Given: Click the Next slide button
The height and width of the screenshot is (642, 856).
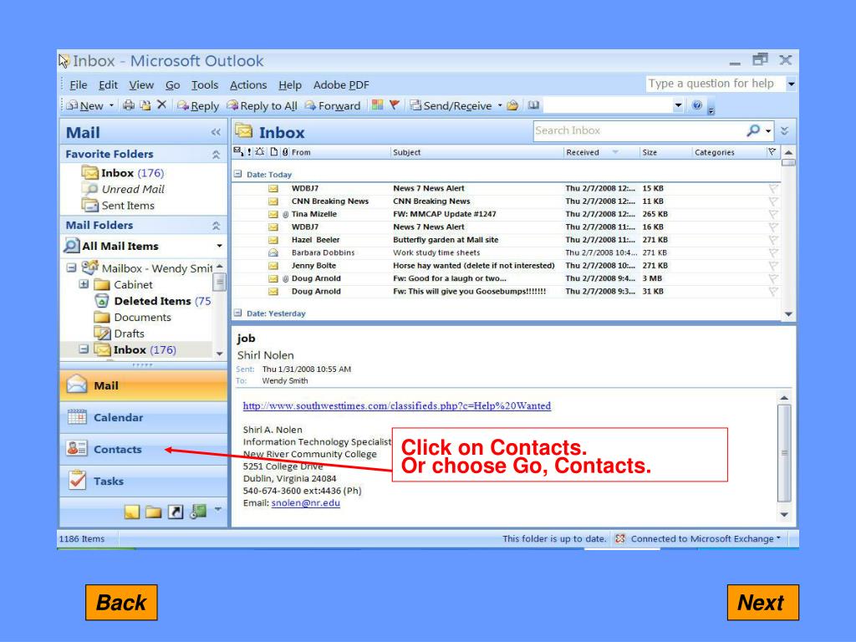Looking at the screenshot, I should pyautogui.click(x=762, y=603).
